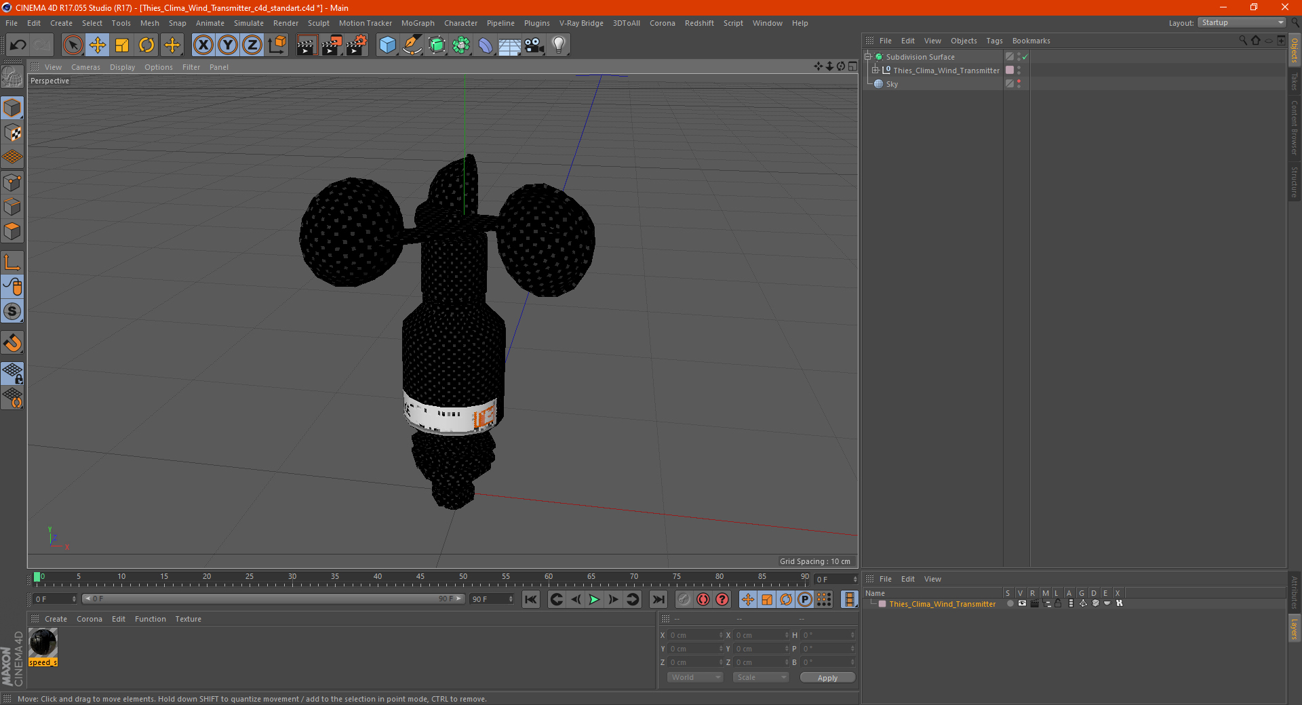The image size is (1302, 705).
Task: Click the preview range slider bar
Action: 273,599
